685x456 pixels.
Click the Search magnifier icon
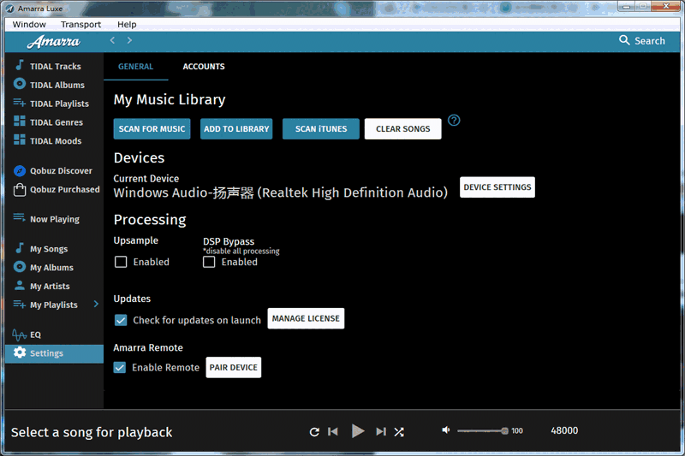click(x=626, y=40)
